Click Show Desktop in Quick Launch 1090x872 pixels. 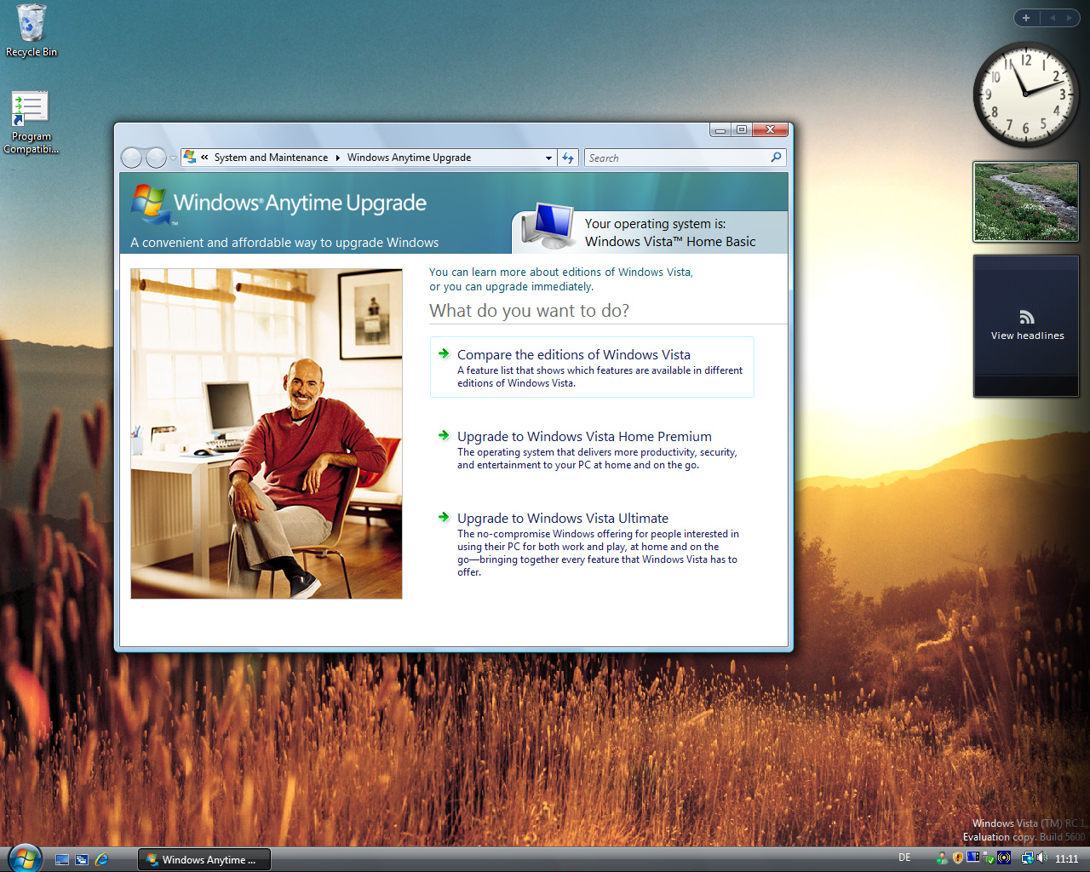[62, 859]
